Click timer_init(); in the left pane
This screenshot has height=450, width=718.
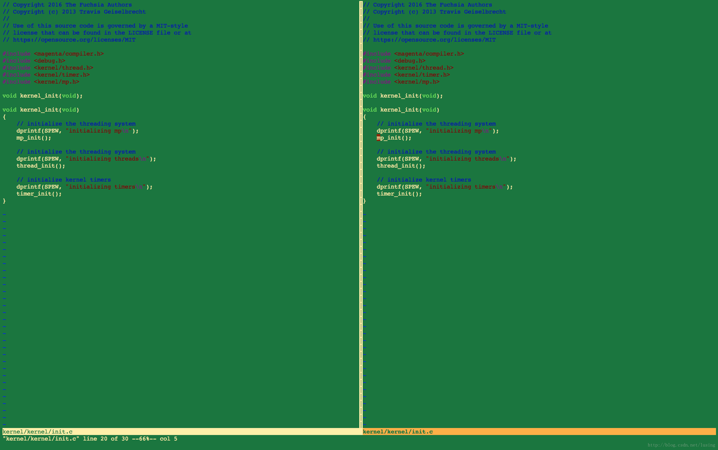[x=39, y=194]
